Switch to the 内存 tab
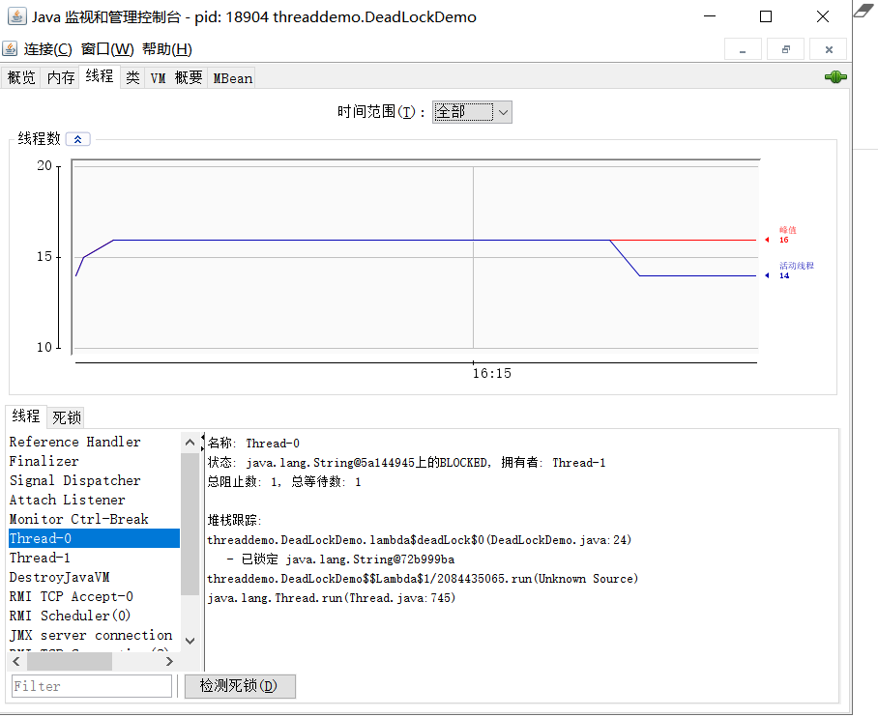The image size is (878, 717). (61, 78)
